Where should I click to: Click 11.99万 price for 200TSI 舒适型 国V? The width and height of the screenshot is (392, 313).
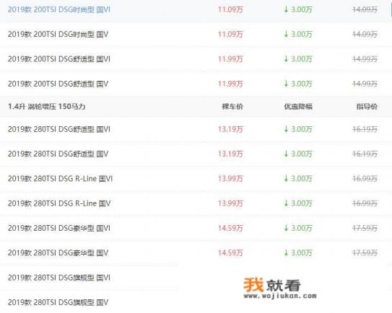tap(230, 84)
